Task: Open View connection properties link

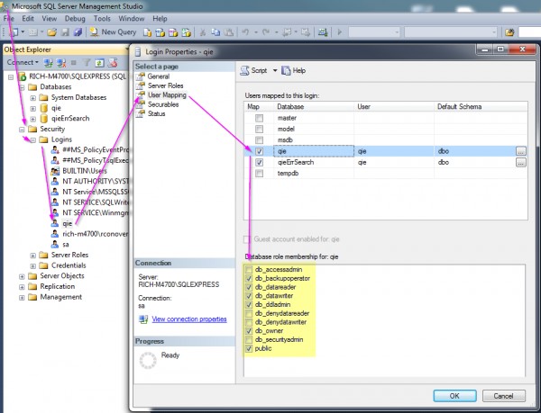Action: coord(189,319)
